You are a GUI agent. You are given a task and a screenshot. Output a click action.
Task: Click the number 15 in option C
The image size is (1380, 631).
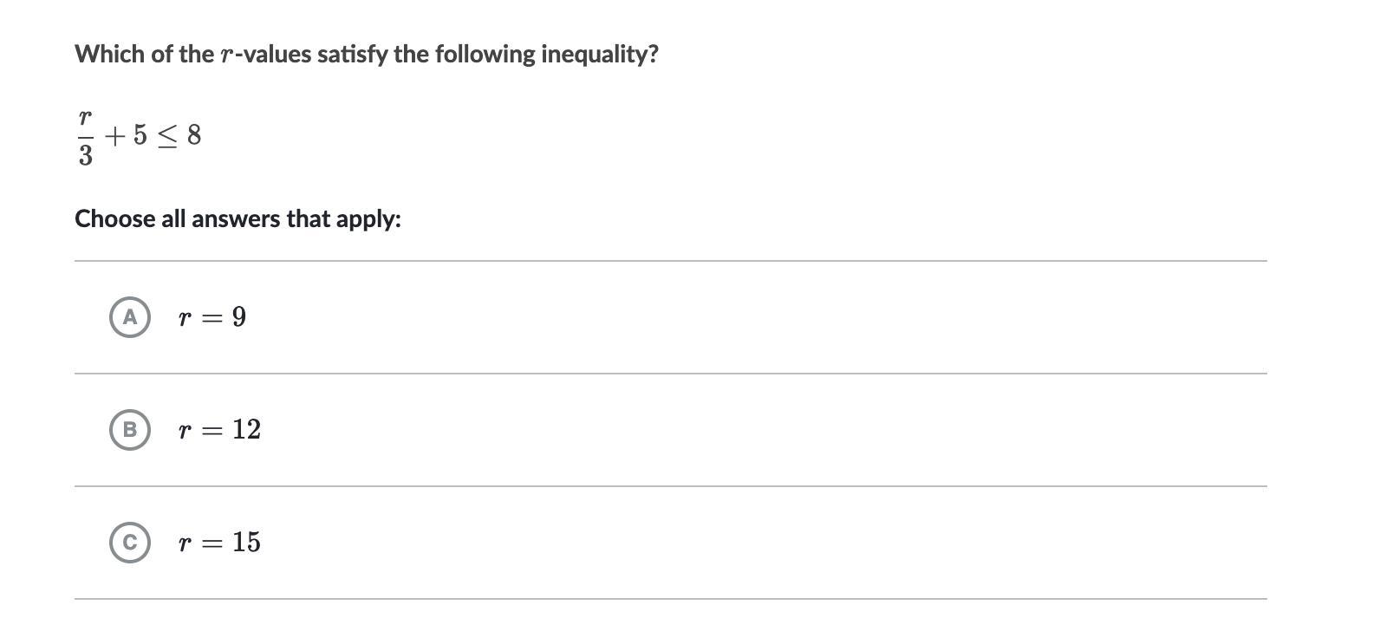click(246, 543)
